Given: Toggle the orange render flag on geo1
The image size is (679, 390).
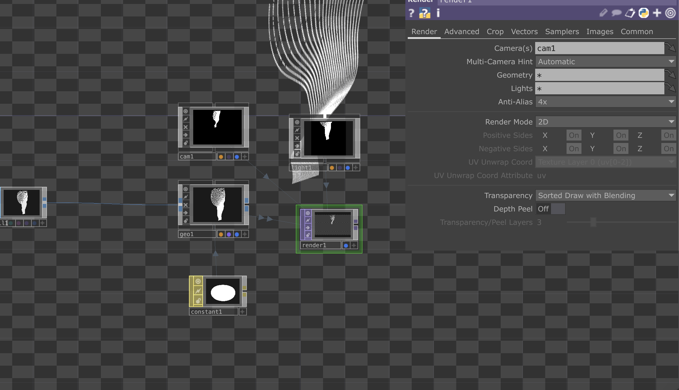Looking at the screenshot, I should pyautogui.click(x=221, y=234).
